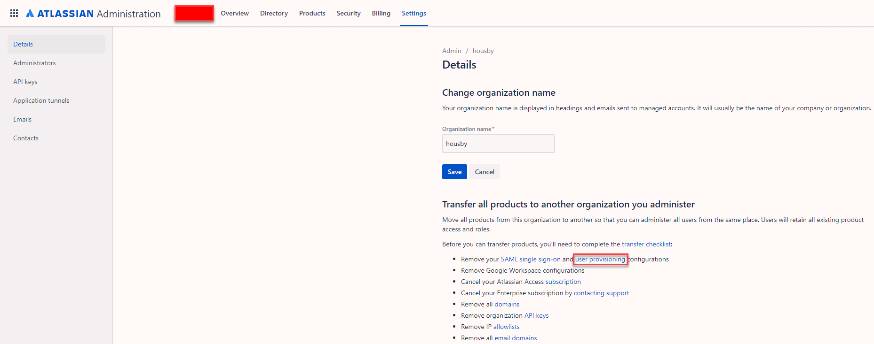The image size is (874, 344).
Task: Click the contacting support link
Action: point(601,293)
